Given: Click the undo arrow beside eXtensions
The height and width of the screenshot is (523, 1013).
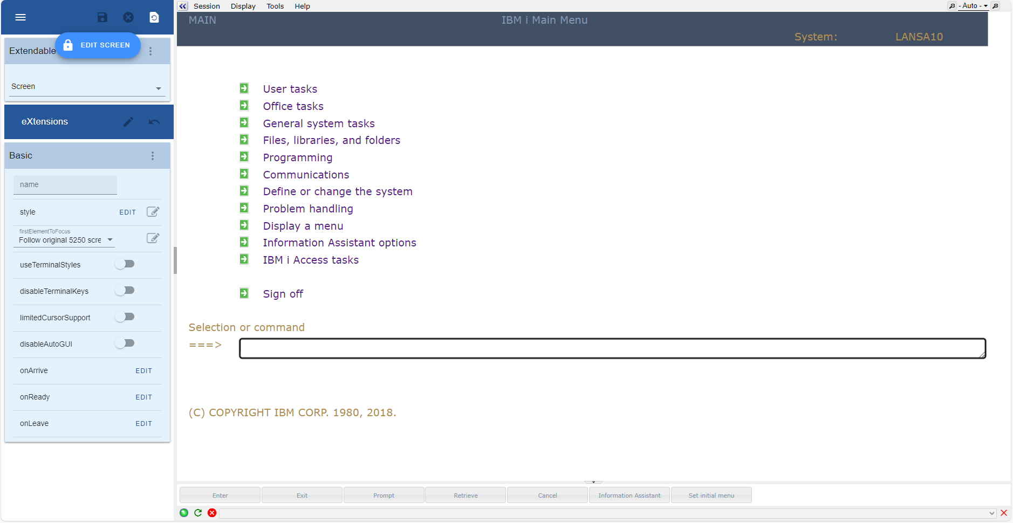Looking at the screenshot, I should pos(154,122).
